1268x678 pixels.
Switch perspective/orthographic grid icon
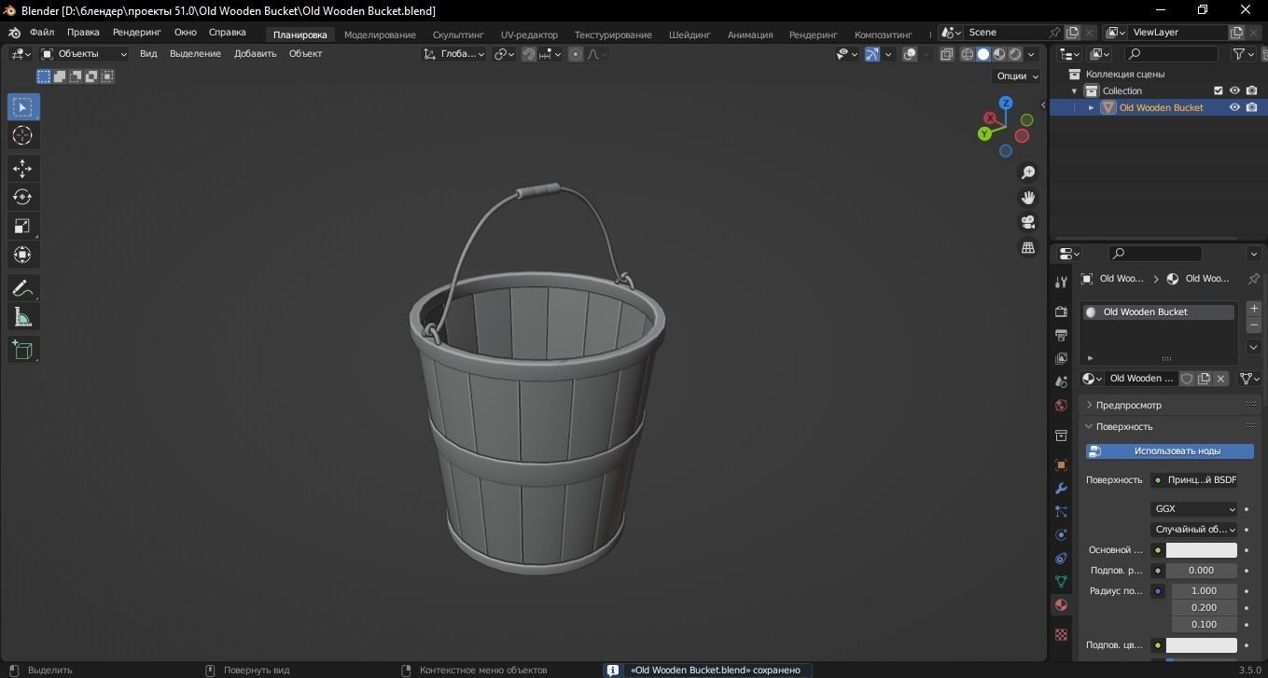tap(1028, 247)
